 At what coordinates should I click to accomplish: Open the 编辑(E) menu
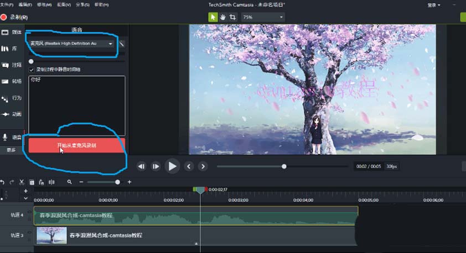tap(25, 5)
